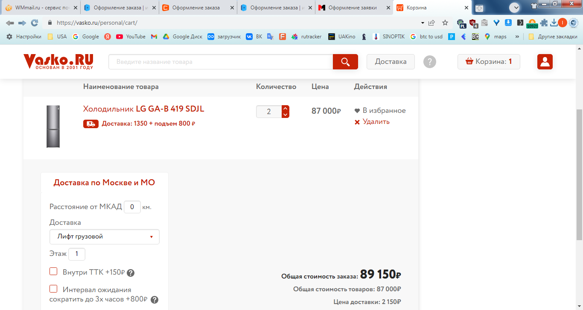Click the Vasko.RU logo
Image resolution: width=583 pixels, height=310 pixels.
tap(58, 61)
